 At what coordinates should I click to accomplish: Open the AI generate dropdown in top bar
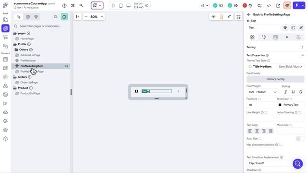97,5
